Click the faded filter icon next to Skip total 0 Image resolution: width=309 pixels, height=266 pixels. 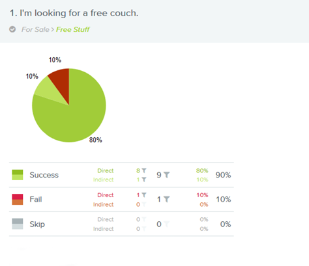167,224
